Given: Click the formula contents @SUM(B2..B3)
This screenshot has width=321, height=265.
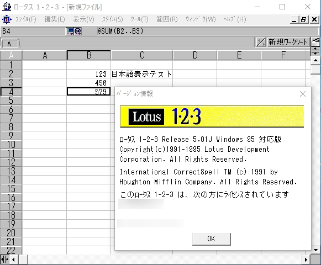Looking at the screenshot, I should click(120, 31).
